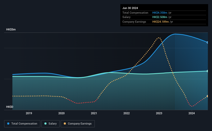Click the 2024 x-axis label
Image resolution: width=212 pixels, height=131 pixels.
[192, 113]
